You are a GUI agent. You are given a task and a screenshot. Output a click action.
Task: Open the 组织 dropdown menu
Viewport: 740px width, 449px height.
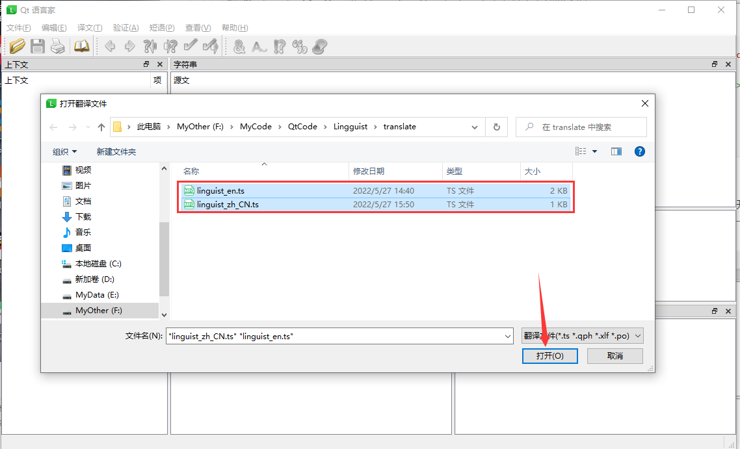(x=64, y=151)
